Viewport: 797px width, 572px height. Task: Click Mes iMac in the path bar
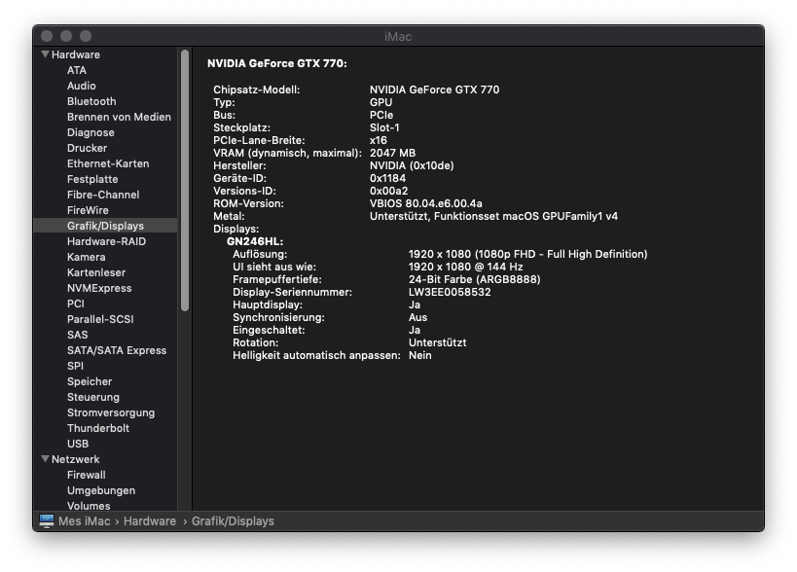(85, 521)
